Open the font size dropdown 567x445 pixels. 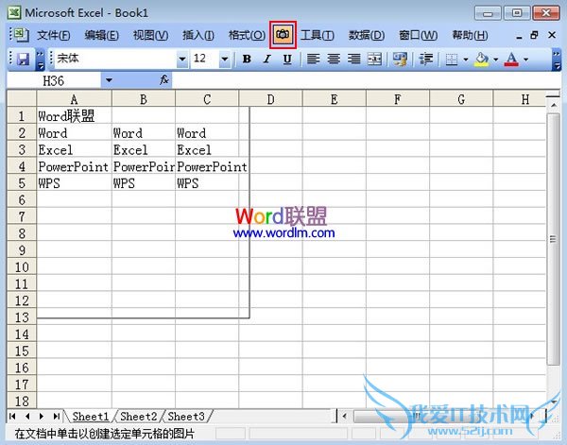tap(225, 59)
